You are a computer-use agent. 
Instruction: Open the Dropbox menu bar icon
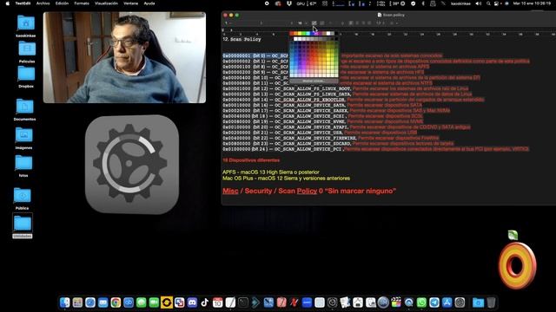coord(289,3)
